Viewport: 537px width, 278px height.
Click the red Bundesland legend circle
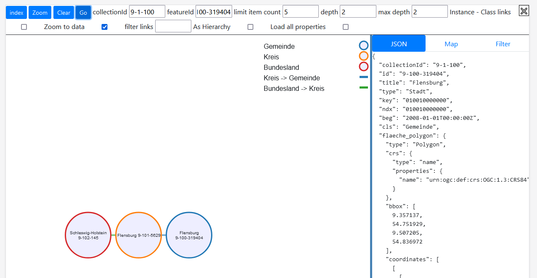pyautogui.click(x=364, y=66)
